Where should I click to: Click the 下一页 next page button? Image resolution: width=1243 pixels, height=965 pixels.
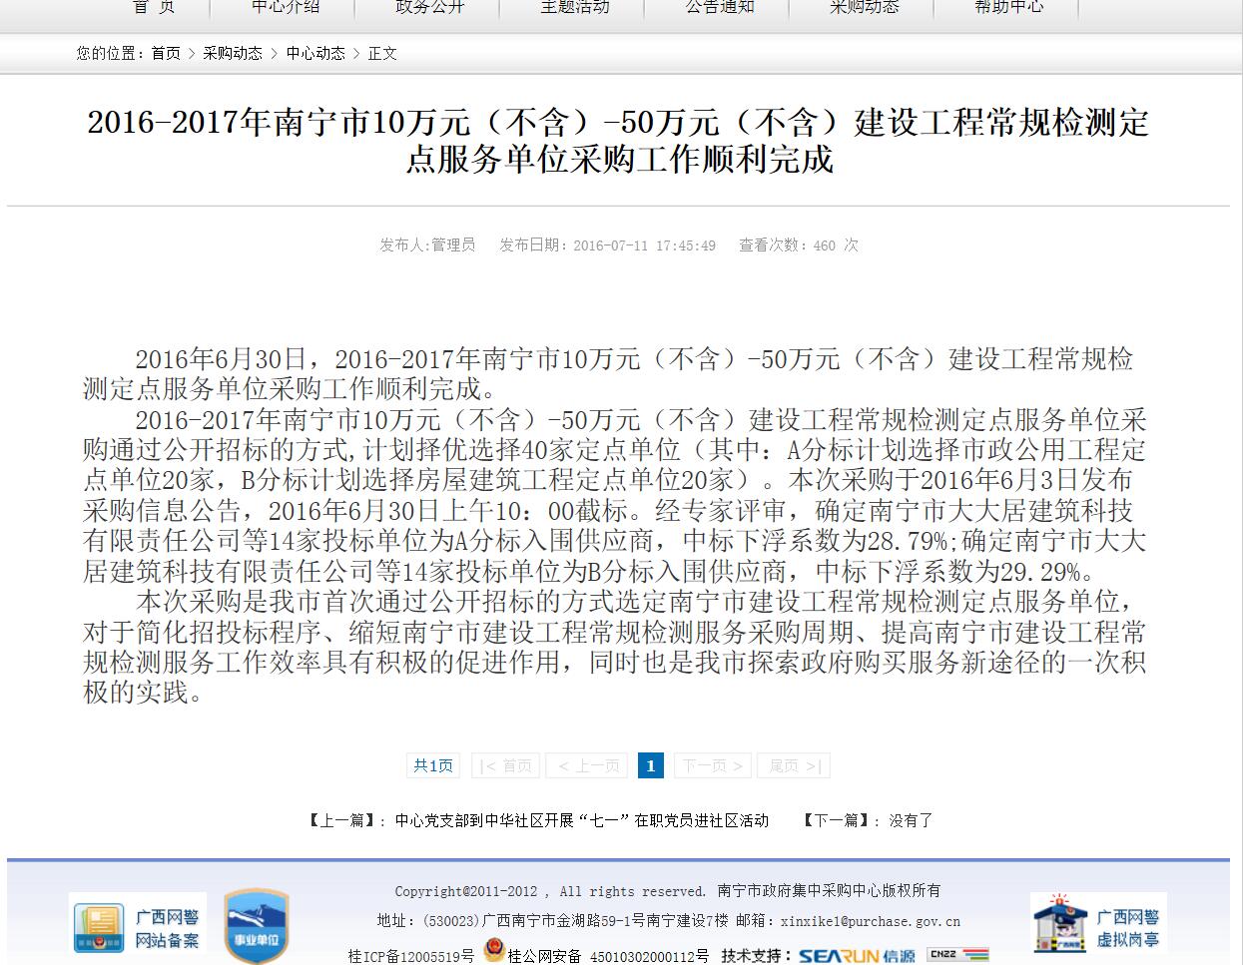tap(712, 765)
